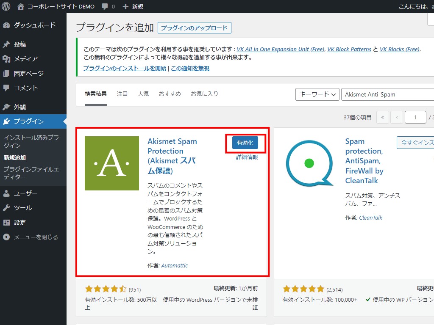Image resolution: width=434 pixels, height=325 pixels.
Task: Open 詳細情報 link for Akismet
Action: [x=247, y=157]
